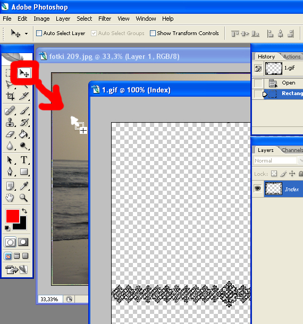Choose the Type tool

pos(24,160)
